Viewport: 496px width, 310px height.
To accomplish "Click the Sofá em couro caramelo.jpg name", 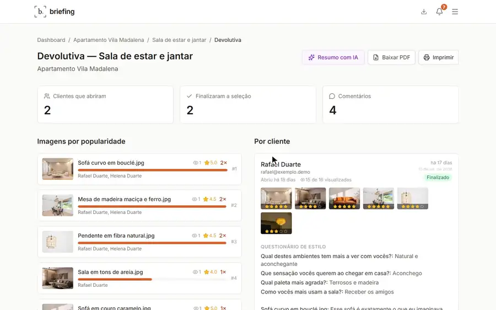I will tap(114, 308).
